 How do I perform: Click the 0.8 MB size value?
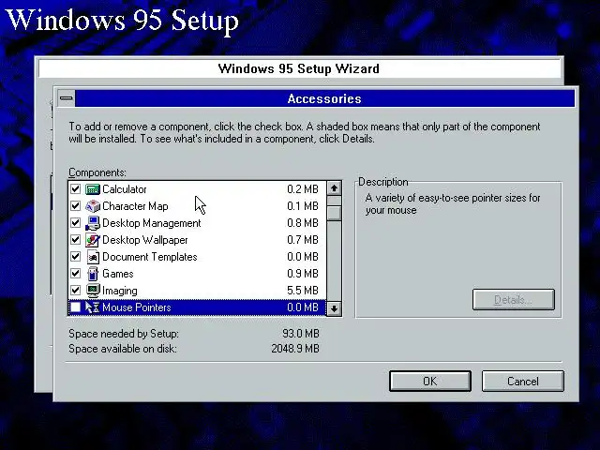pos(303,223)
